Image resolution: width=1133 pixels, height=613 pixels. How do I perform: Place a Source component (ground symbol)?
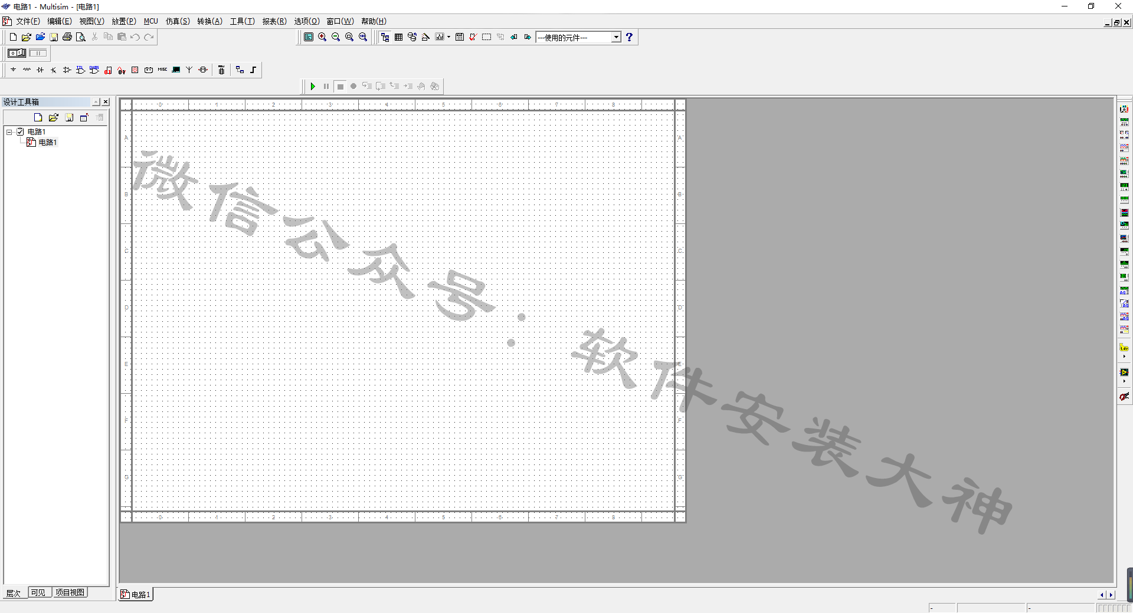13,70
